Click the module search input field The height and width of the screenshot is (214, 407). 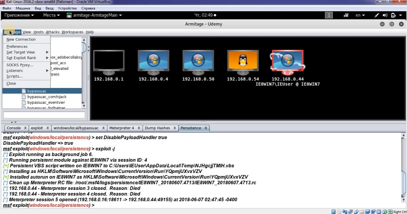click(x=44, y=115)
